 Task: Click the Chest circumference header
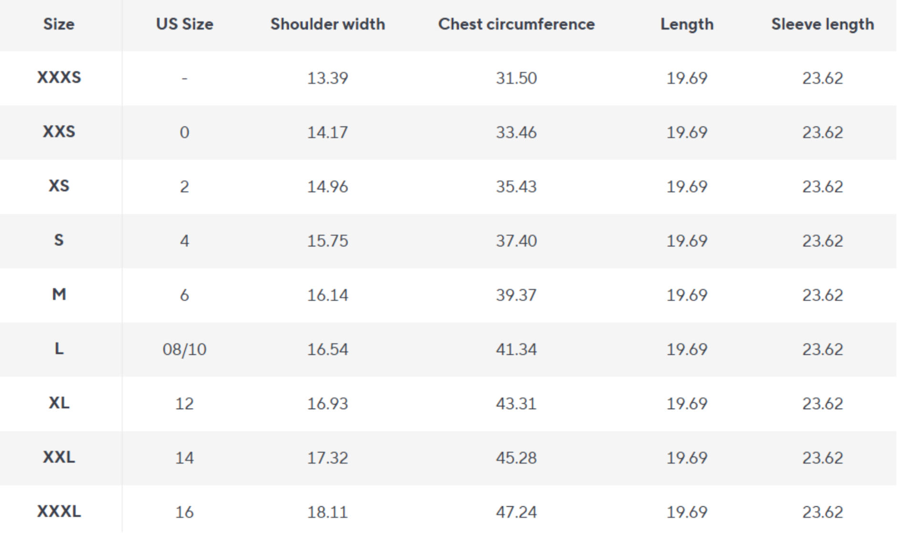(516, 24)
